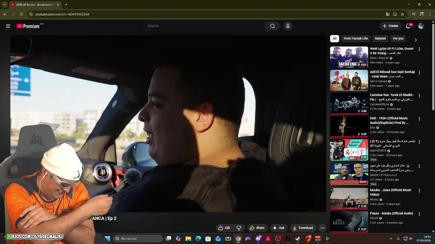The height and width of the screenshot is (244, 435).
Task: Open CairokeeOfficial channel link
Action: (x=380, y=104)
